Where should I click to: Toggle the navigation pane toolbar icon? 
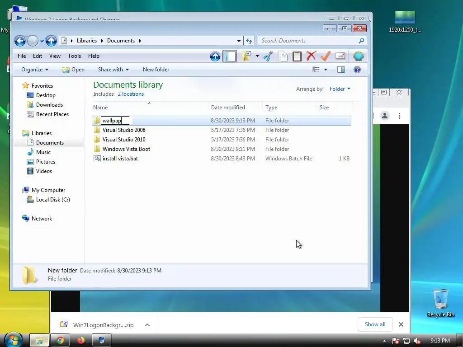coord(230,56)
